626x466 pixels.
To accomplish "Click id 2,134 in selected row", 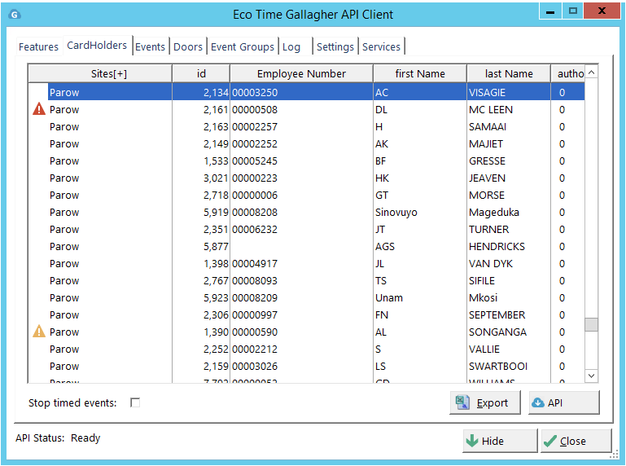I will (201, 92).
